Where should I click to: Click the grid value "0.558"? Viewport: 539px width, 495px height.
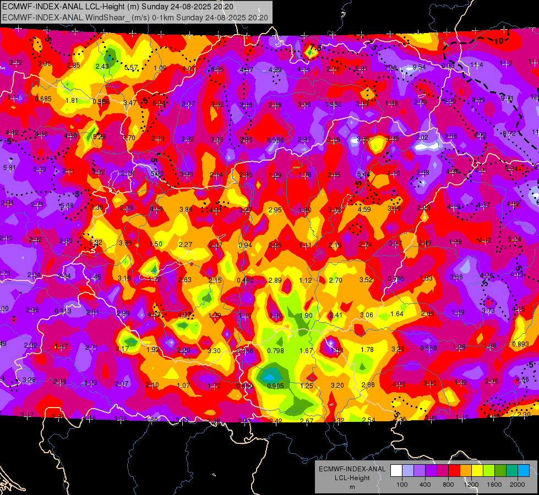429,348
